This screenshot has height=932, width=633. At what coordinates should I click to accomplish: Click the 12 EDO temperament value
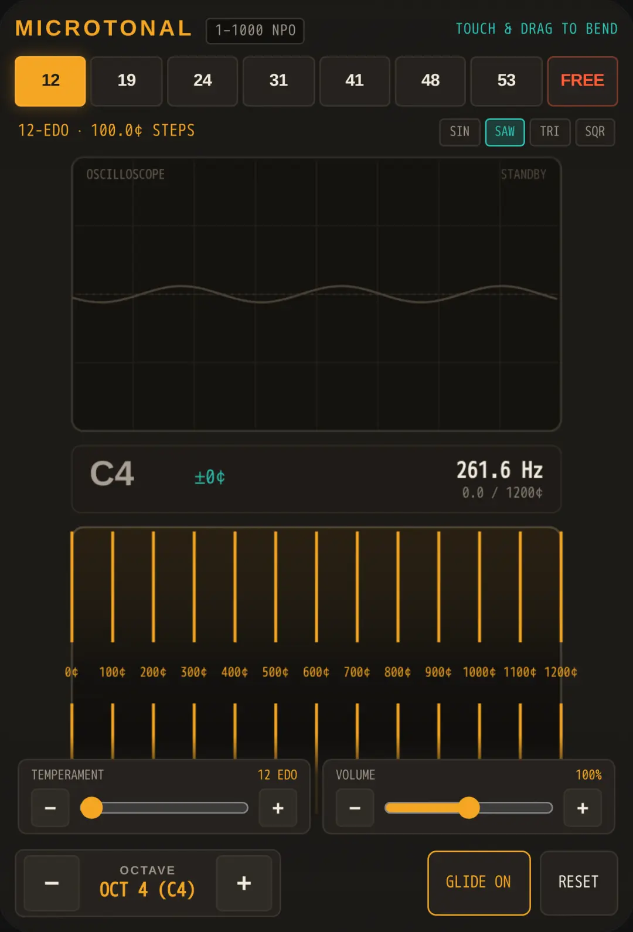pyautogui.click(x=277, y=775)
